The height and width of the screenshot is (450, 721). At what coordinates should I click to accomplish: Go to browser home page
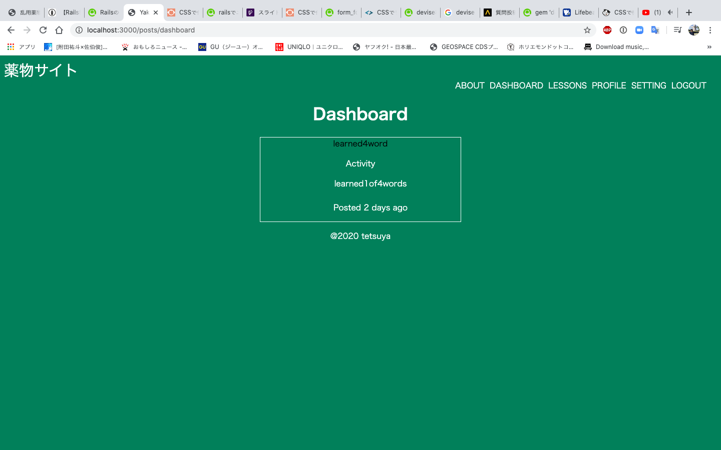pos(59,30)
